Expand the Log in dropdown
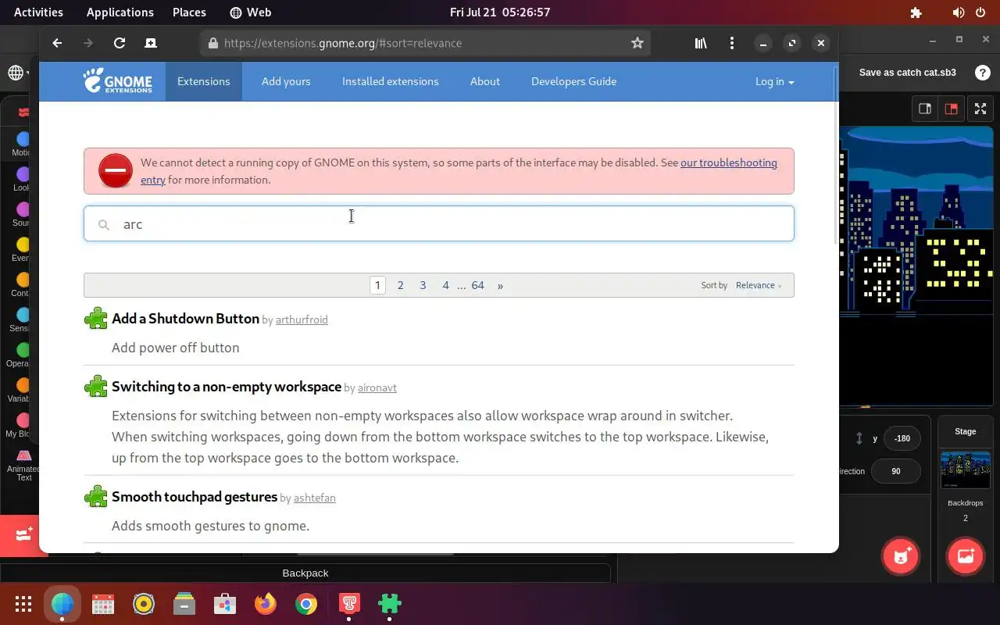This screenshot has width=1000, height=625. (774, 81)
